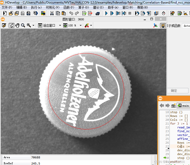The image size is (190, 165).
Task: Select the magnifying glass tool
Action: tap(23, 25)
